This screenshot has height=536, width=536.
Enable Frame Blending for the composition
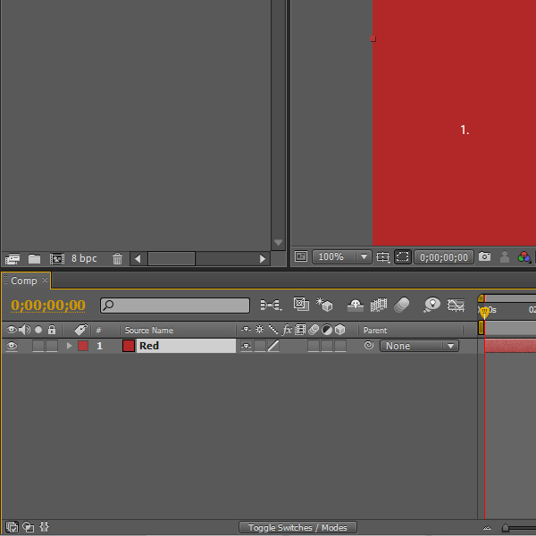click(379, 305)
